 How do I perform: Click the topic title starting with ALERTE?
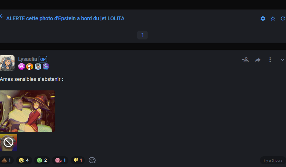click(65, 18)
